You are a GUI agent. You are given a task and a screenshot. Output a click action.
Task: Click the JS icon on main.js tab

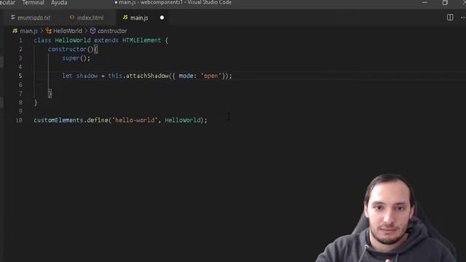point(125,17)
